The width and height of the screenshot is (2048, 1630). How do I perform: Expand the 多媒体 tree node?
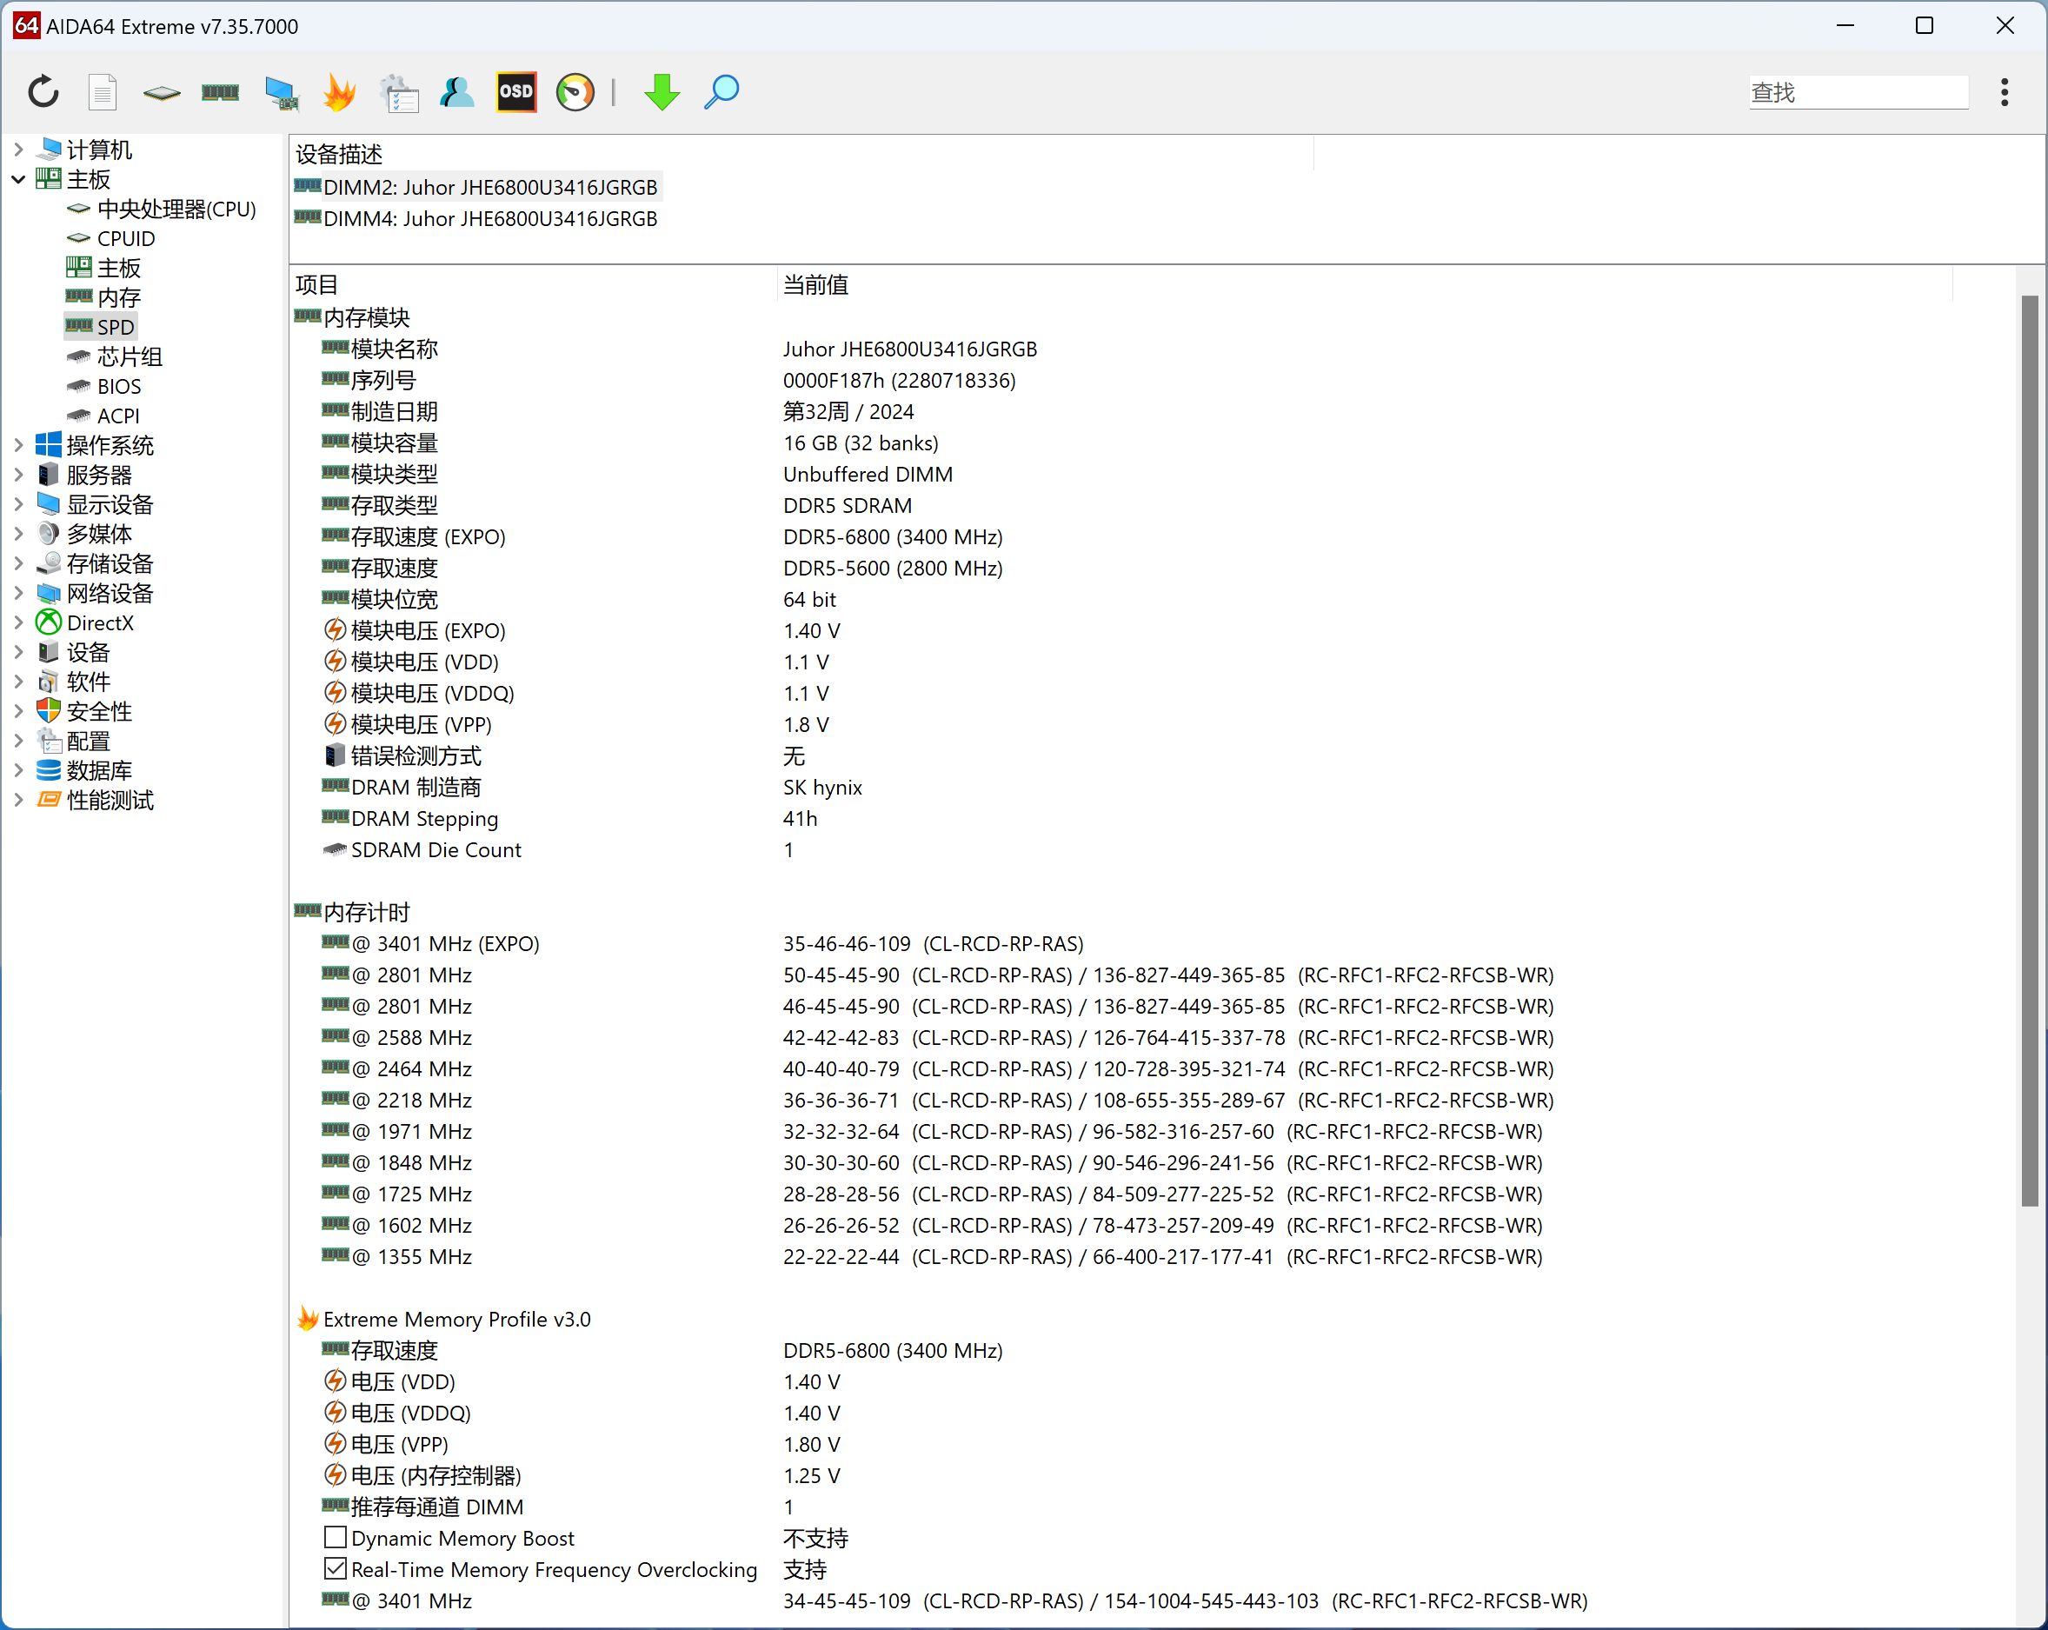click(18, 534)
